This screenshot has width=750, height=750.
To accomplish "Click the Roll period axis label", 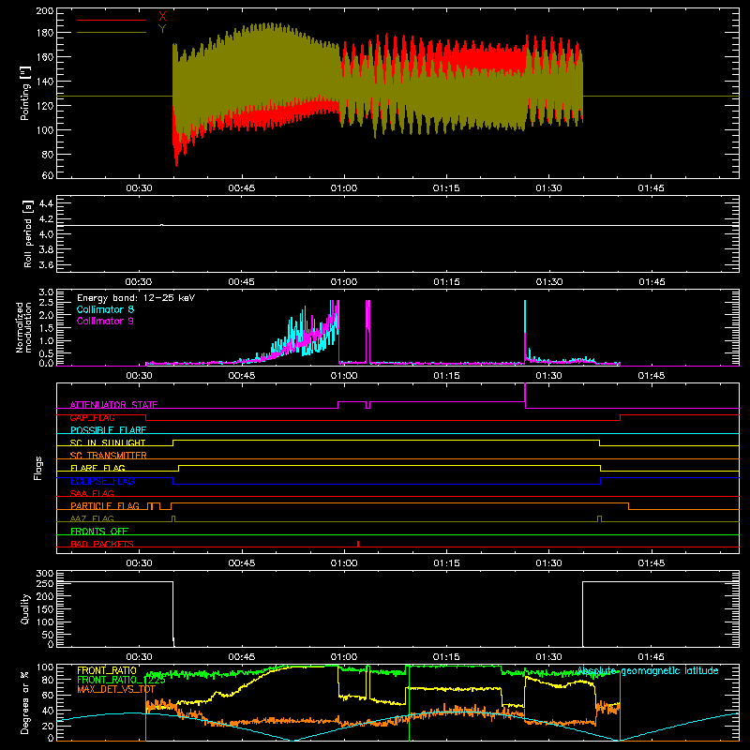I will coord(28,233).
